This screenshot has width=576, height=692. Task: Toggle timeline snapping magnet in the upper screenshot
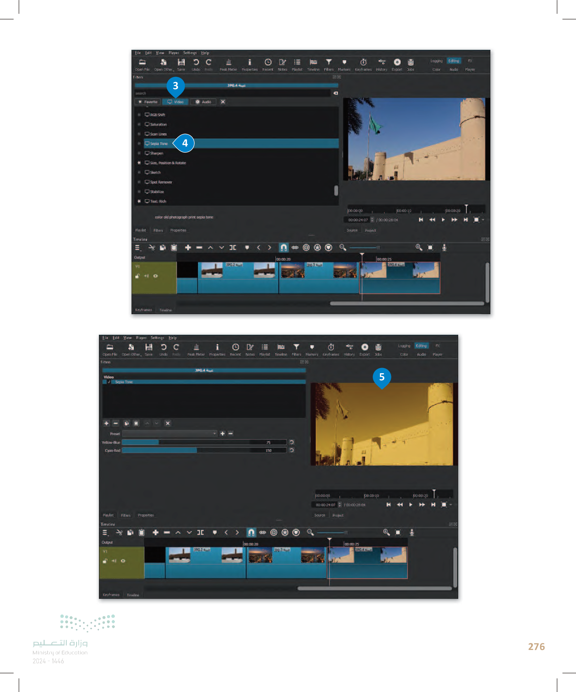pos(283,247)
